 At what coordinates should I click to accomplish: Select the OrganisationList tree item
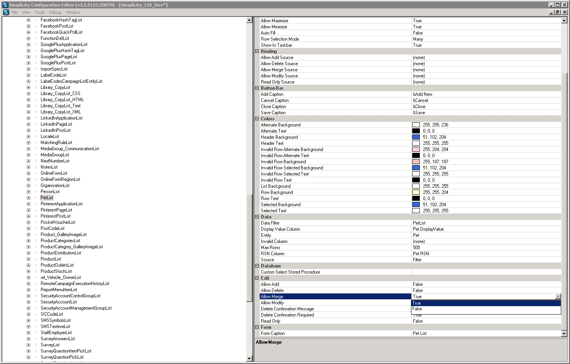point(55,185)
